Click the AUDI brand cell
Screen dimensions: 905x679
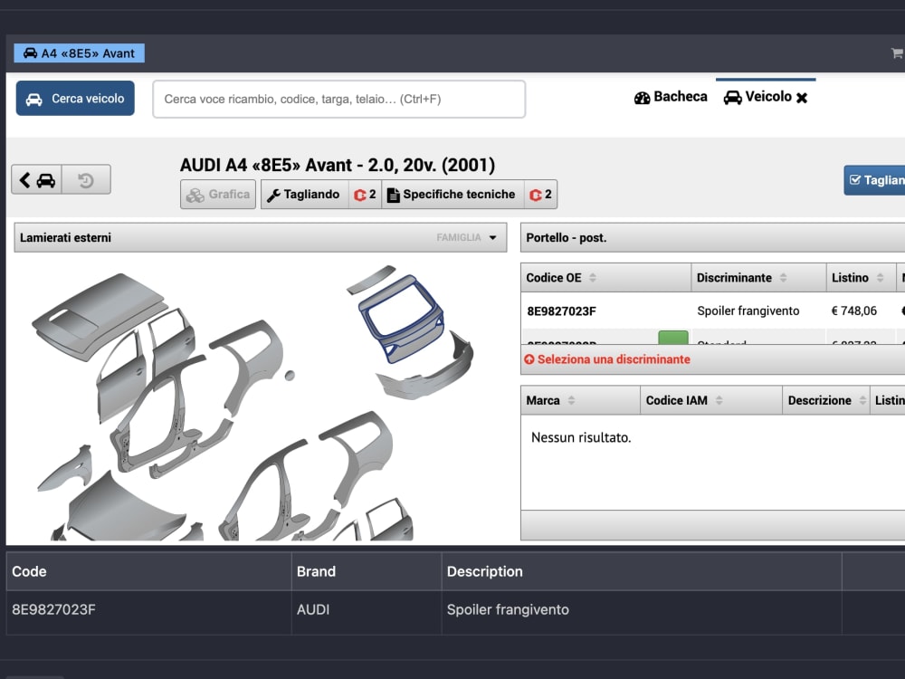pos(313,609)
